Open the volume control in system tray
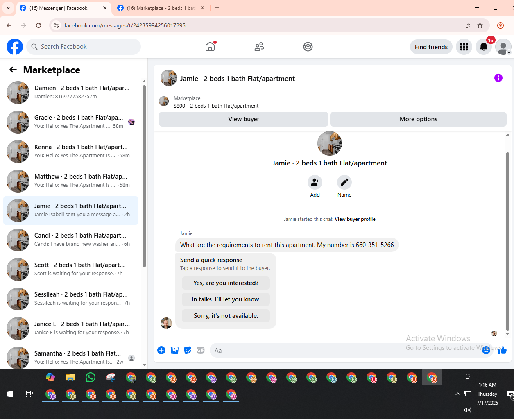The width and height of the screenshot is (514, 419). (x=468, y=410)
